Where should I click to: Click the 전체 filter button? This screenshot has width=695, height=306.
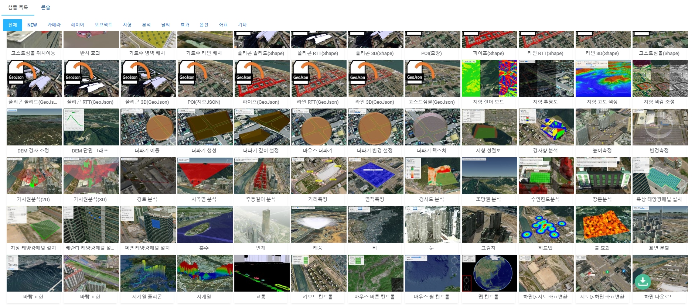click(x=13, y=25)
